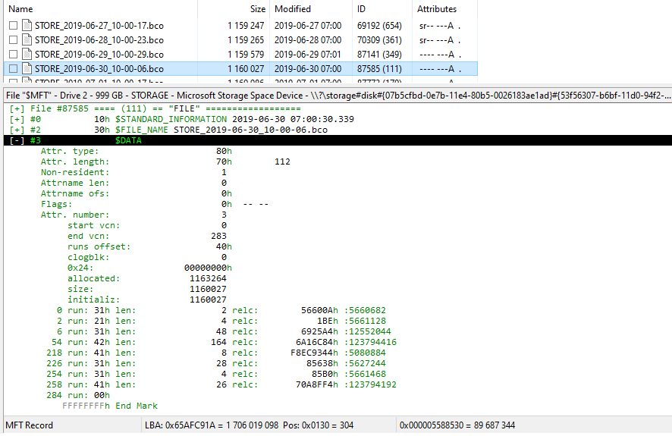Image resolution: width=672 pixels, height=436 pixels.
Task: Click the allocated value 1163264
Action: click(208, 278)
